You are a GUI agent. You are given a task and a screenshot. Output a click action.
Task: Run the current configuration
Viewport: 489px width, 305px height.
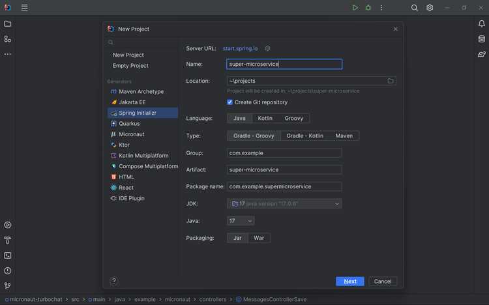click(355, 8)
